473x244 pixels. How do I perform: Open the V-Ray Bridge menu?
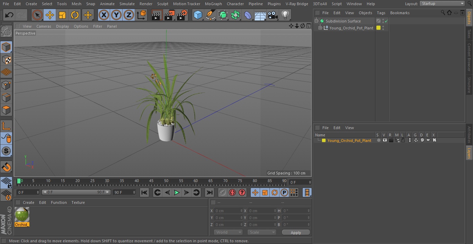tap(297, 4)
